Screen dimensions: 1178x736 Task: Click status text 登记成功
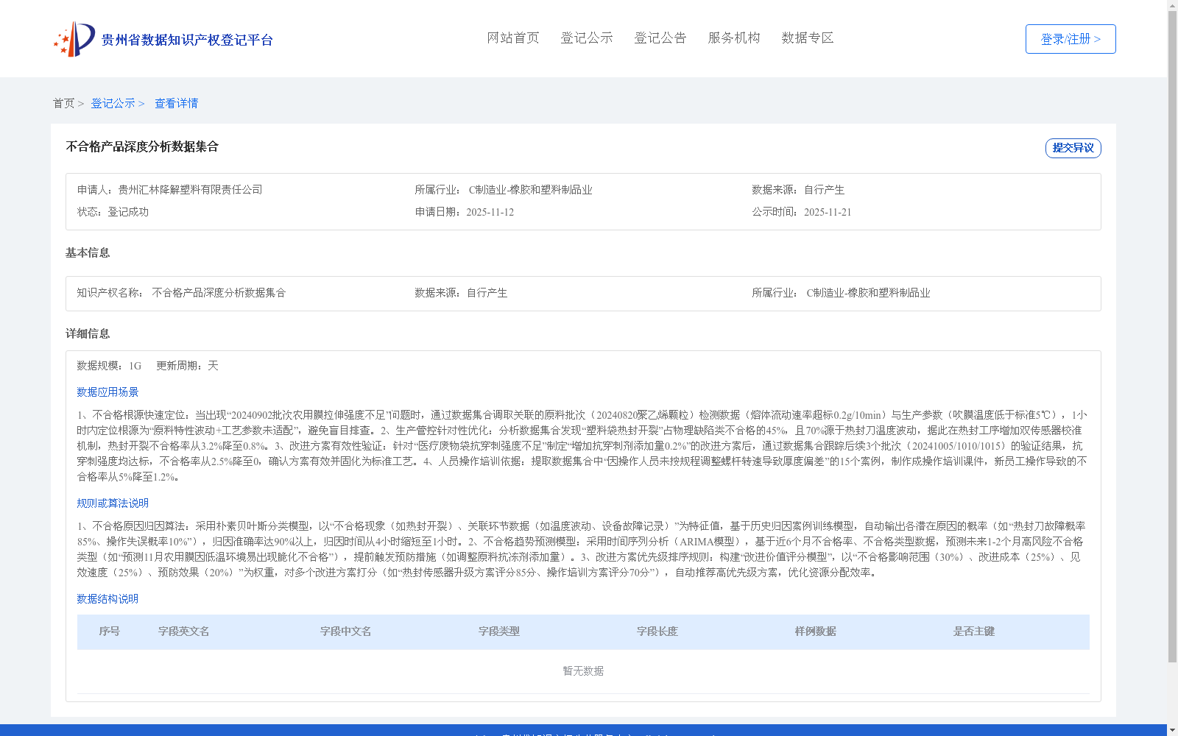click(x=128, y=212)
